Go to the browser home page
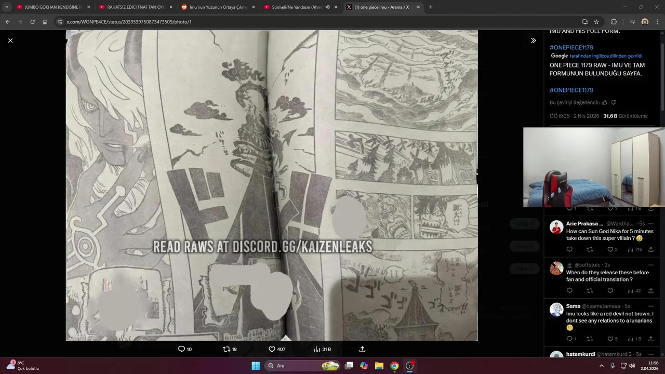Image resolution: width=665 pixels, height=374 pixels. 45,22
